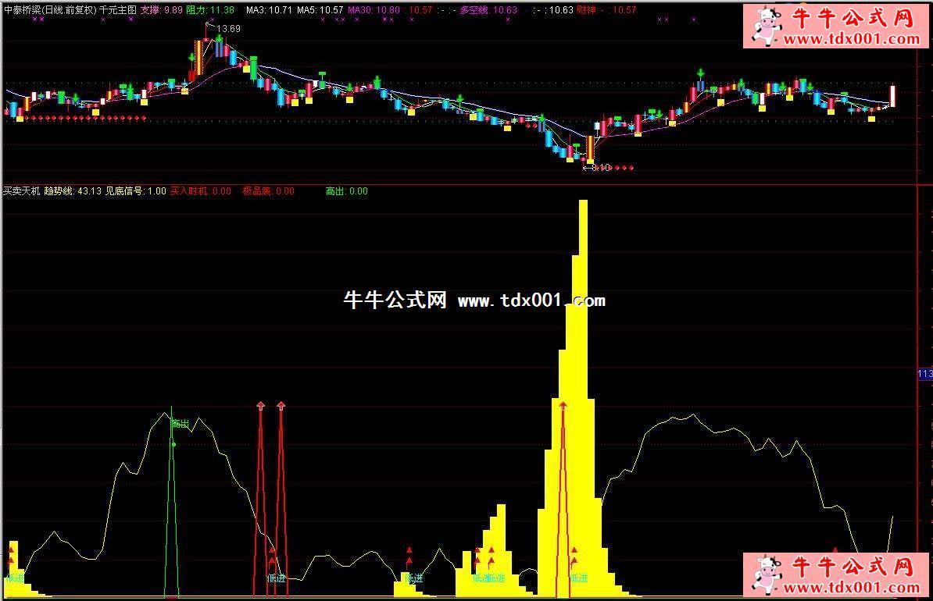The height and width of the screenshot is (601, 933).
Task: Click the green 高出: 0.00 header value
Action: click(346, 190)
